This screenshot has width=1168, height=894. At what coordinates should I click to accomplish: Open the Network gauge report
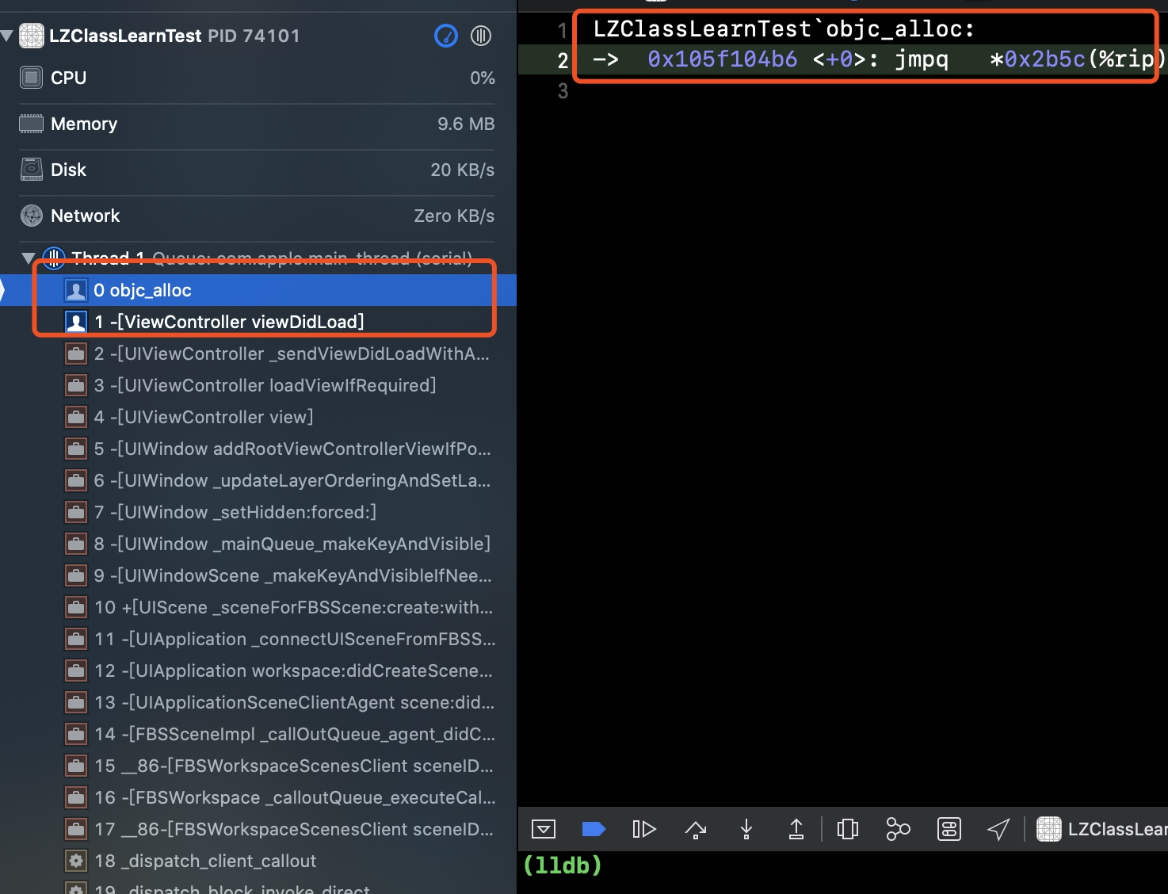[x=257, y=216]
